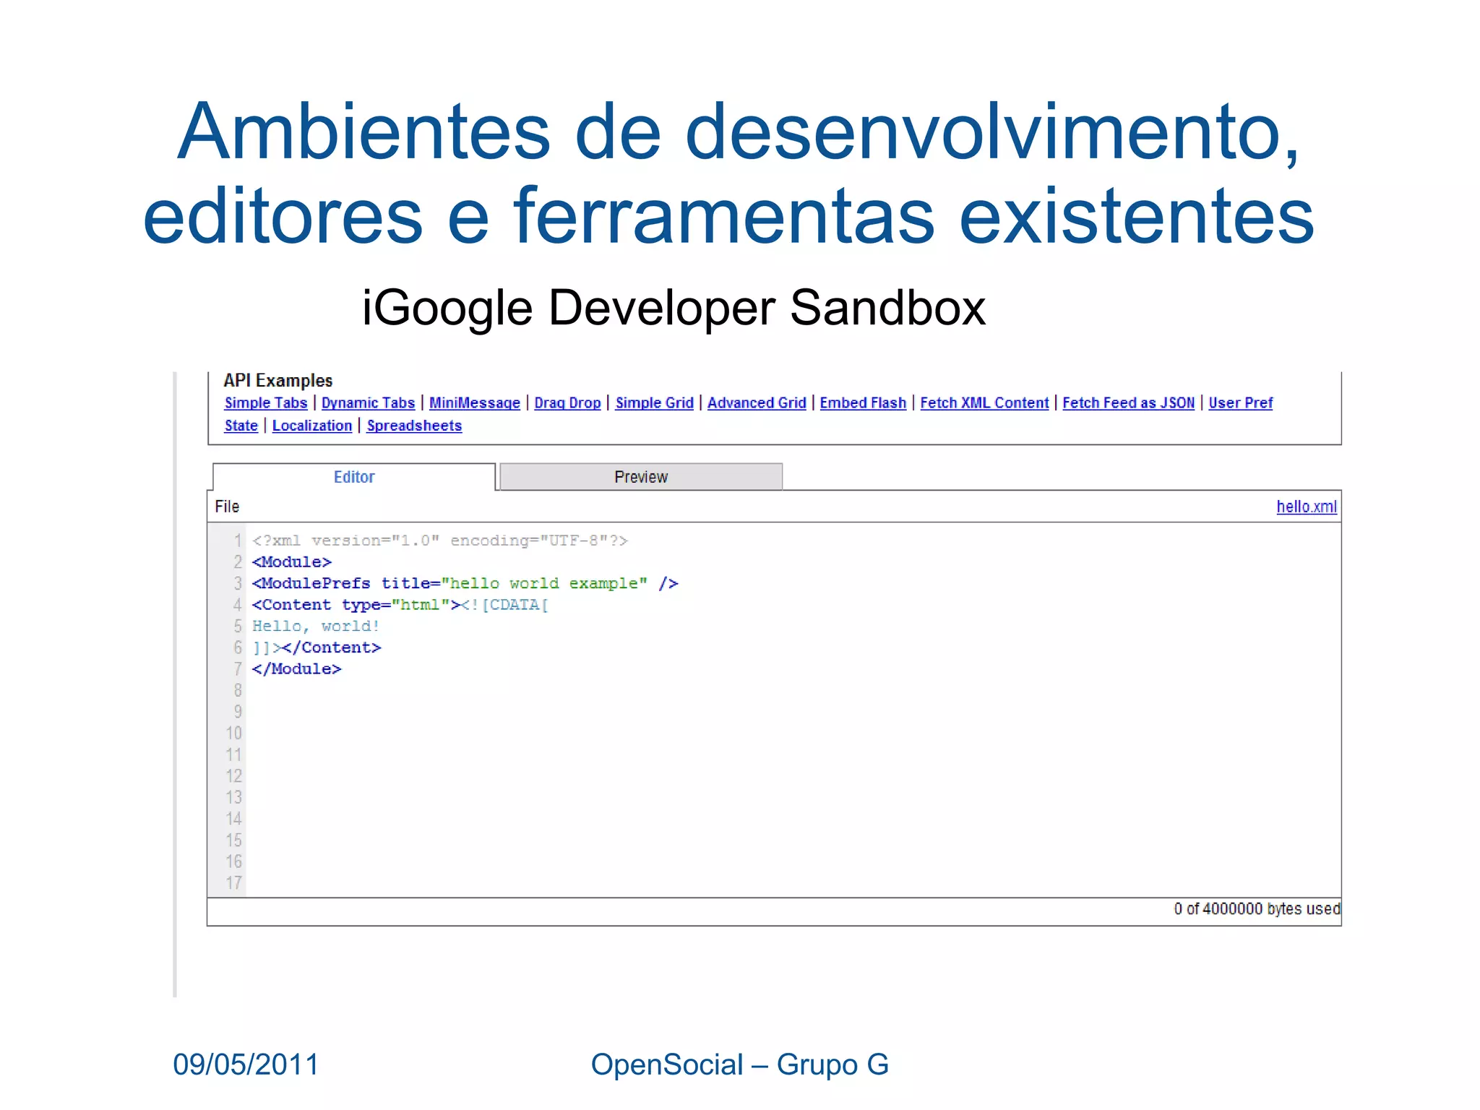This screenshot has width=1480, height=1110.
Task: Click the Content type="html" line
Action: click(400, 604)
